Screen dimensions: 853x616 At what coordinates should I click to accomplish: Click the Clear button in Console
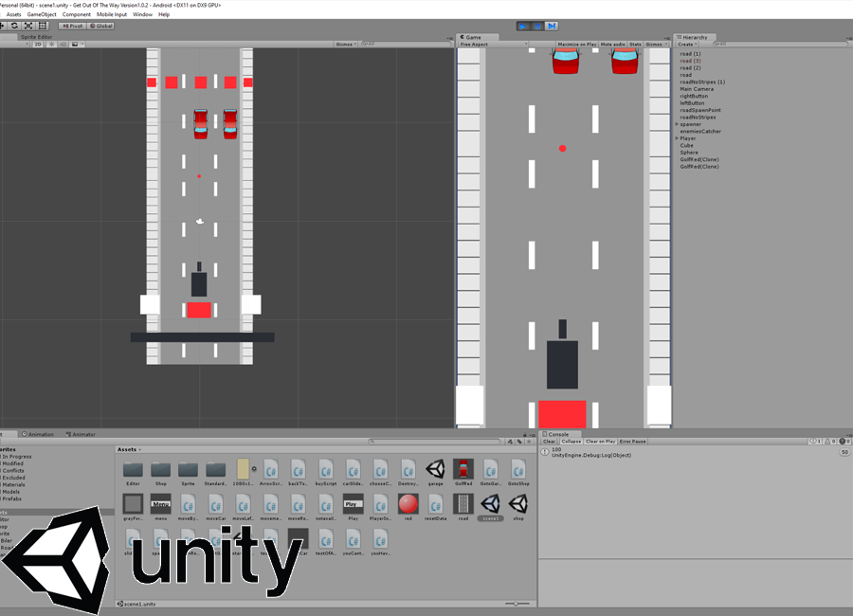click(x=550, y=441)
